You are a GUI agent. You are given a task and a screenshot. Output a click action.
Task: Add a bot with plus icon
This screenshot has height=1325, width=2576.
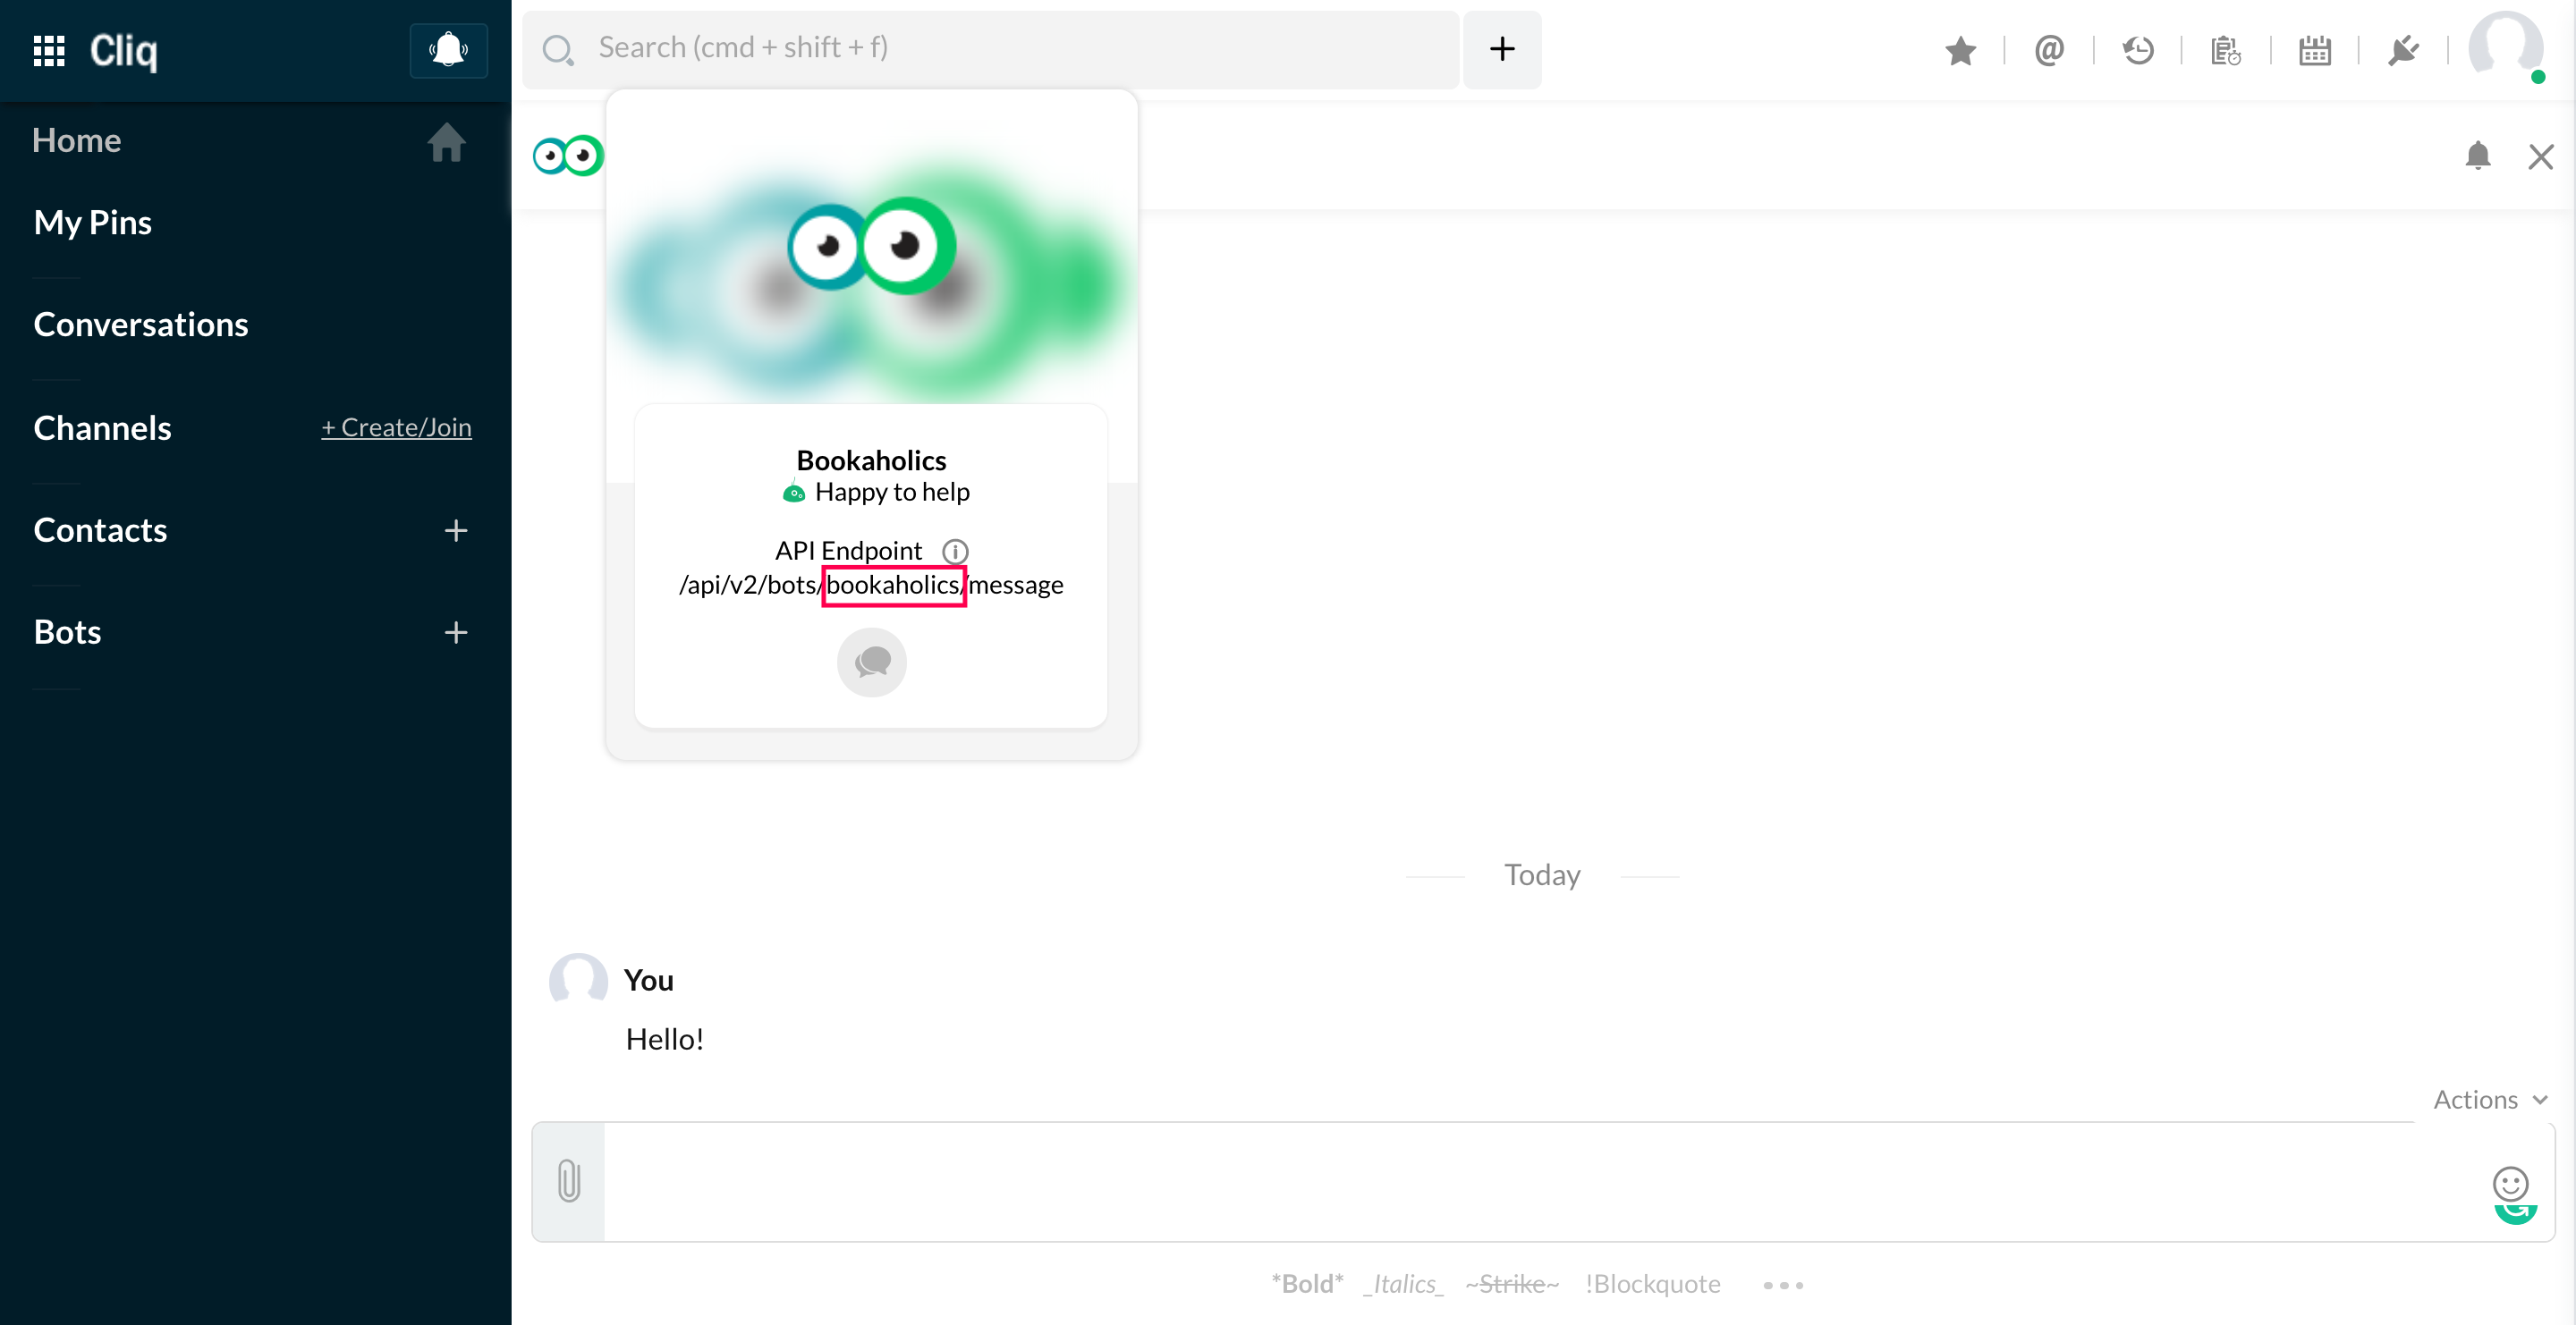pos(456,632)
